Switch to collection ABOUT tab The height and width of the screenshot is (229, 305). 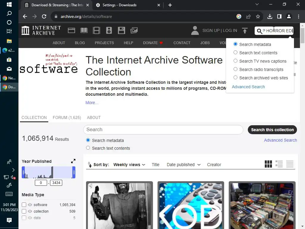94,117
